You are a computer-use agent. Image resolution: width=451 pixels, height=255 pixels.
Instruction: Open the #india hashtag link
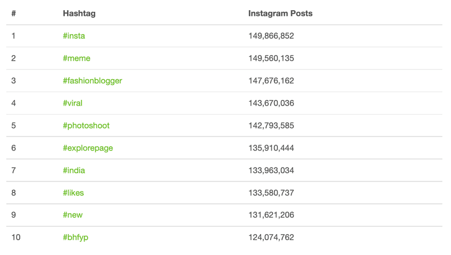pos(74,171)
